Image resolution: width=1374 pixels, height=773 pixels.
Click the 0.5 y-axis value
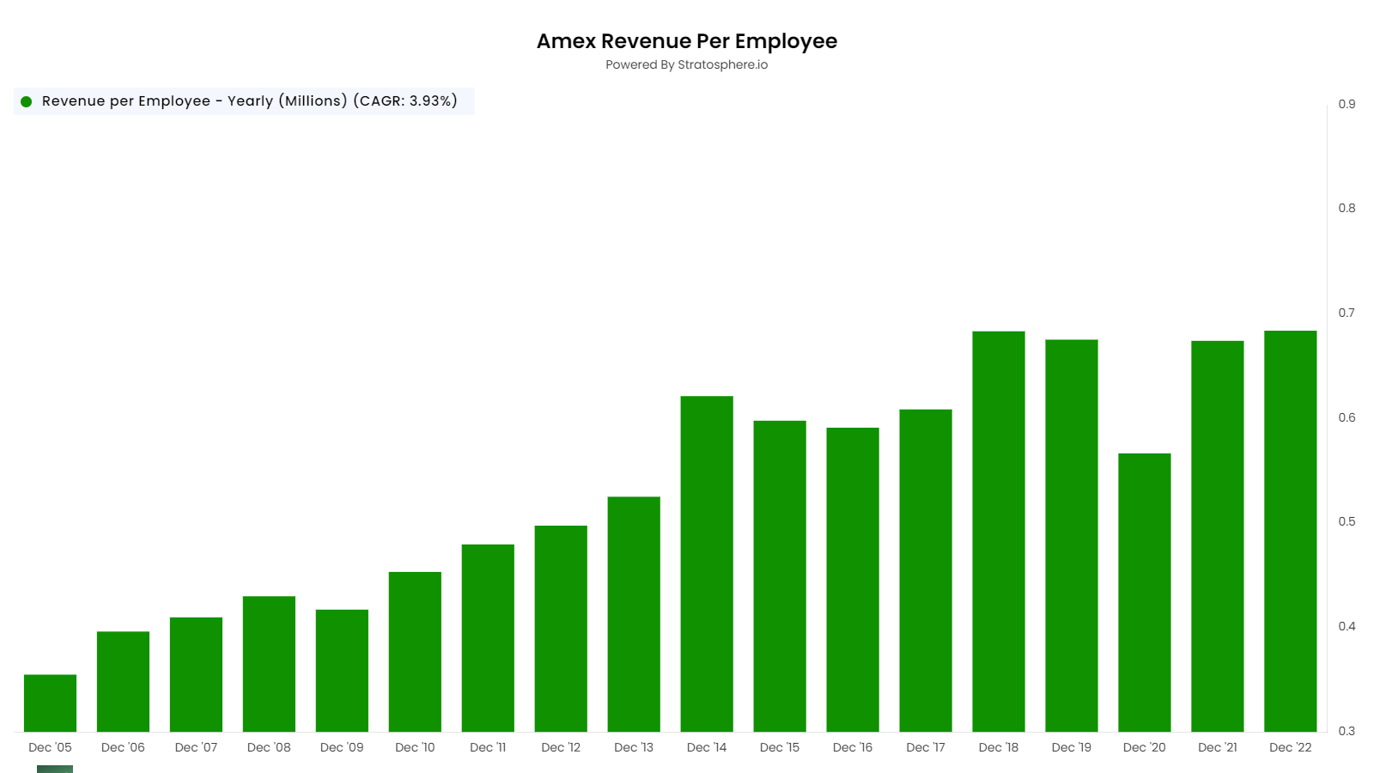(1347, 521)
